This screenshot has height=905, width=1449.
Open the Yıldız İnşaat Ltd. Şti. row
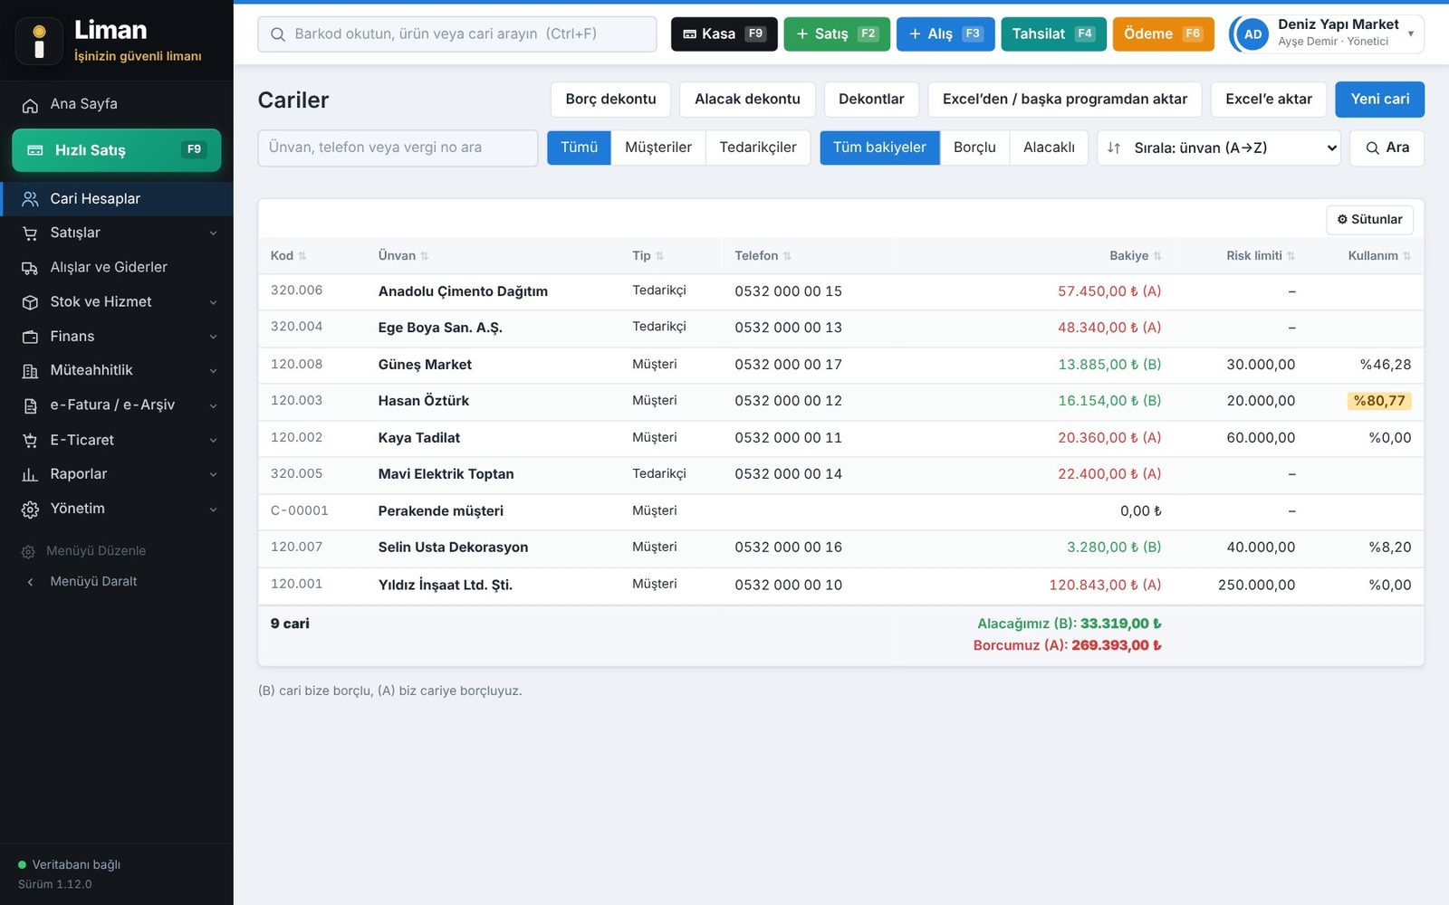[x=840, y=586]
